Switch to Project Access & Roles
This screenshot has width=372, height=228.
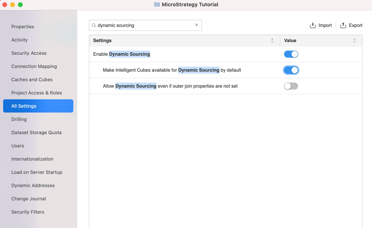click(x=36, y=93)
